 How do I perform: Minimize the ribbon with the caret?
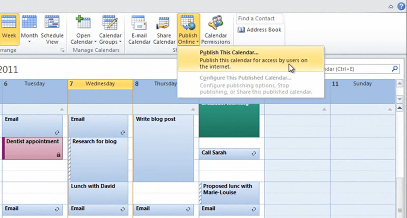391,6
